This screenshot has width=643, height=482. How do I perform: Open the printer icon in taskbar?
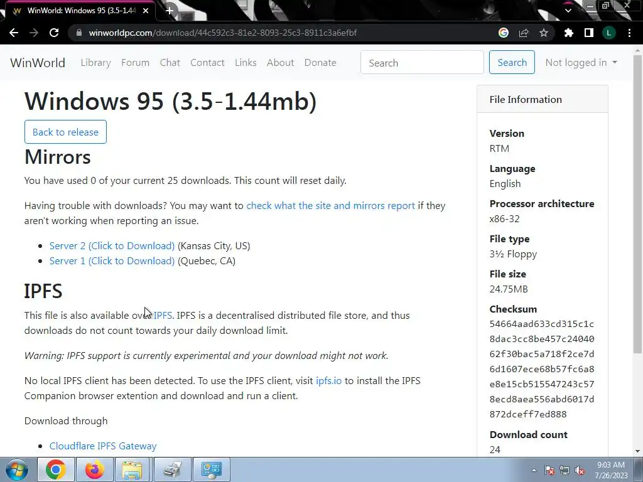tap(172, 469)
